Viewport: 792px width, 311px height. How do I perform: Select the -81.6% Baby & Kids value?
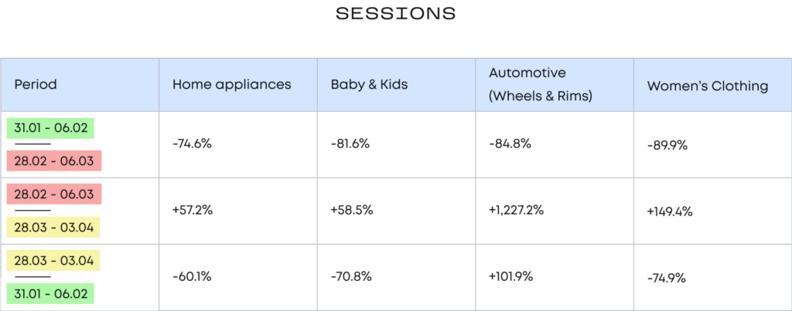click(x=350, y=144)
